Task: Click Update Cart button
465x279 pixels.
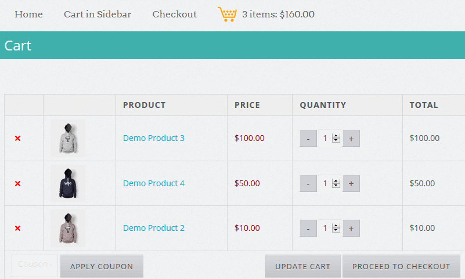Action: pos(303,266)
